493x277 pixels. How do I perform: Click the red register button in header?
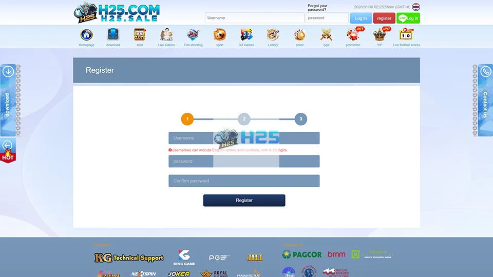coord(384,18)
